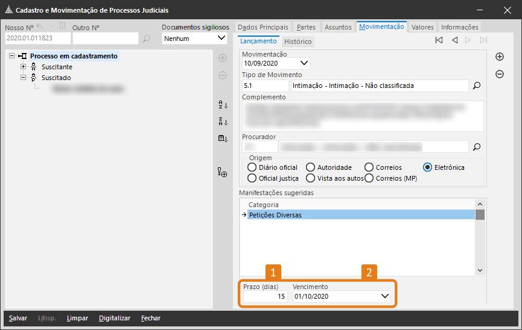Image resolution: width=522 pixels, height=330 pixels.
Task: Click the Procurador search magnifier
Action: [x=476, y=146]
